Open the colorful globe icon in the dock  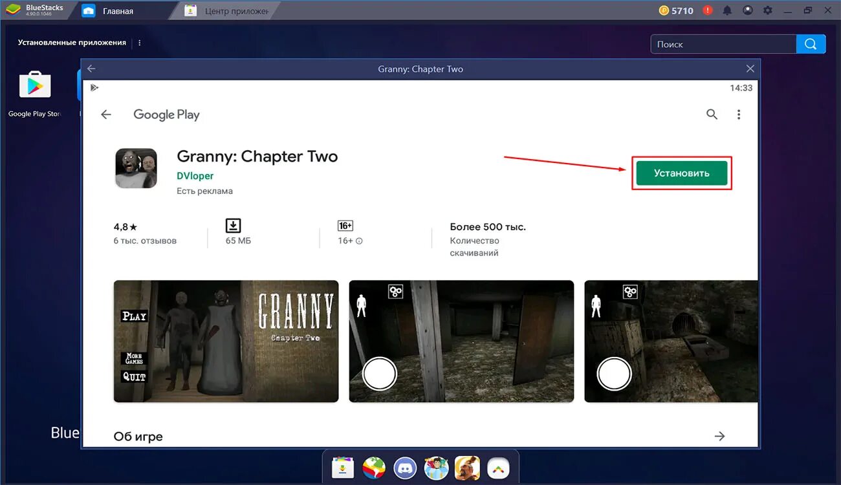[373, 467]
